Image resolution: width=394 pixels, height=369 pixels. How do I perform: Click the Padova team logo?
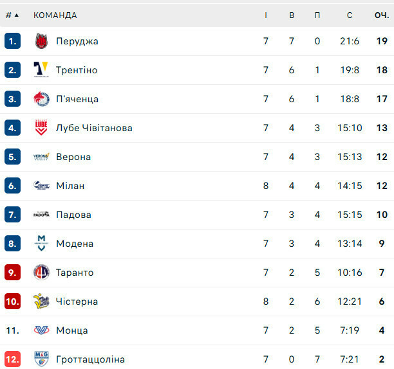point(41,215)
